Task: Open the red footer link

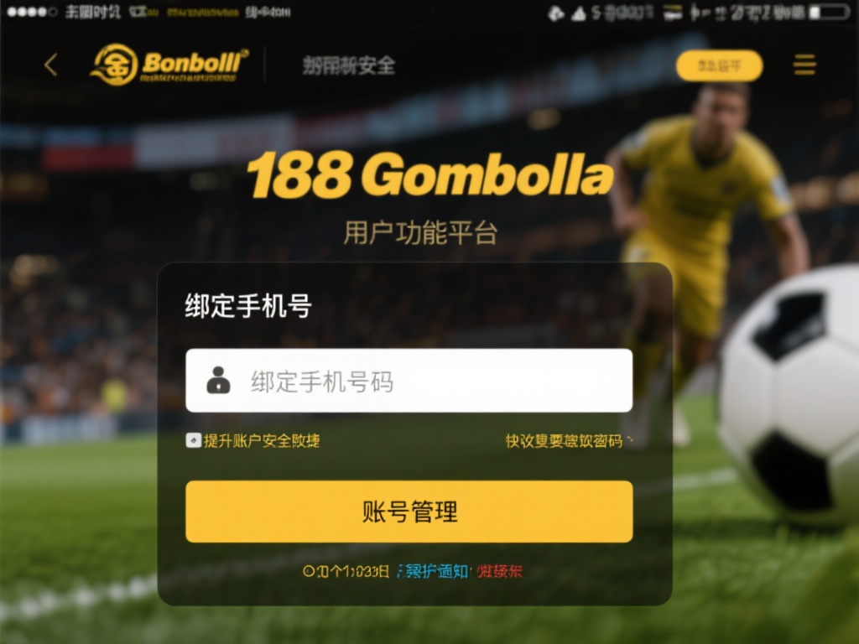Action: coord(499,572)
